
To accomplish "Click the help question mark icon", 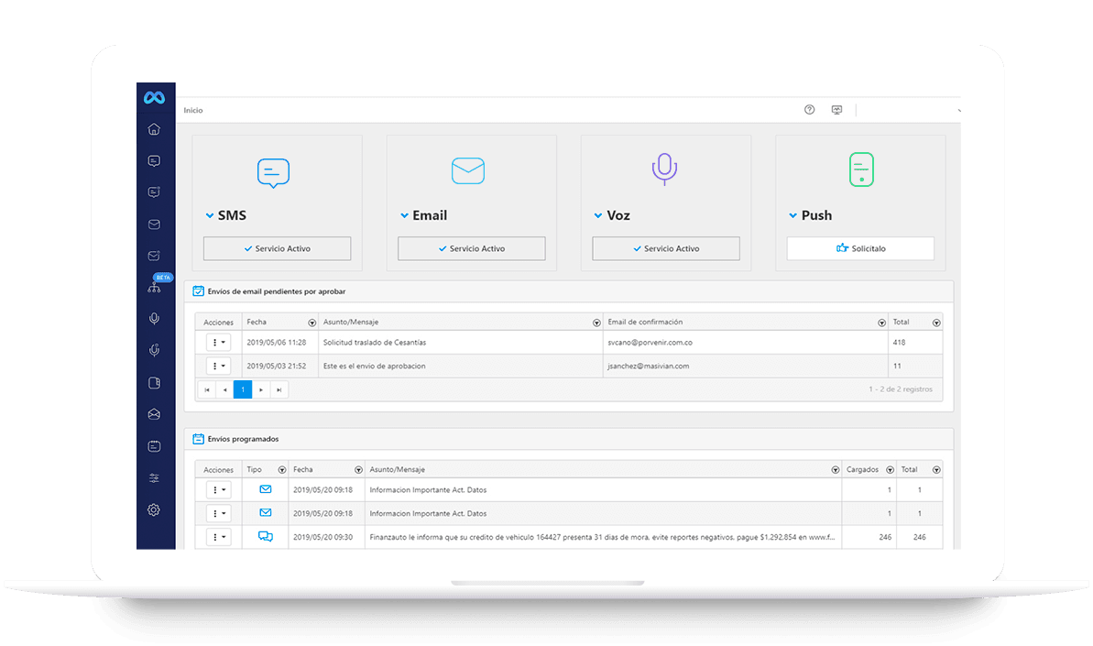I will (809, 109).
